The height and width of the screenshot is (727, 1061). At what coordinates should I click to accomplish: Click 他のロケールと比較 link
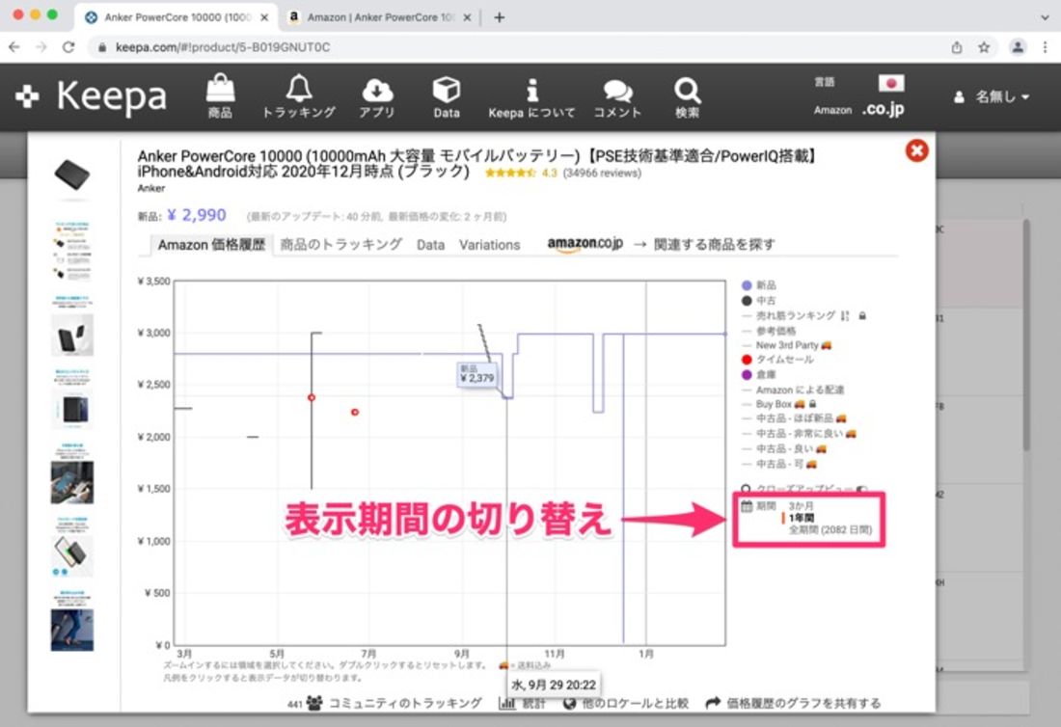[627, 703]
